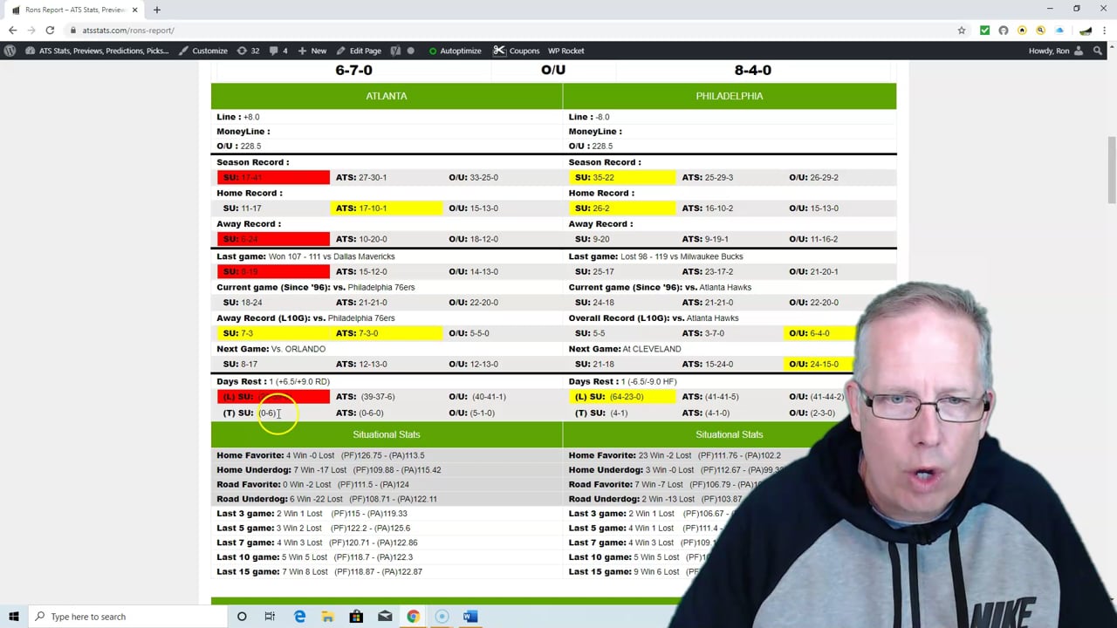Viewport: 1117px width, 628px height.
Task: Click the WordPress logo in admin bar
Action: click(10, 51)
